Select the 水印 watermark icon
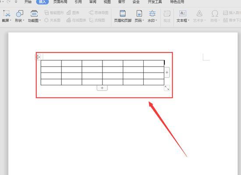This screenshot has width=241, height=175. tap(152, 14)
